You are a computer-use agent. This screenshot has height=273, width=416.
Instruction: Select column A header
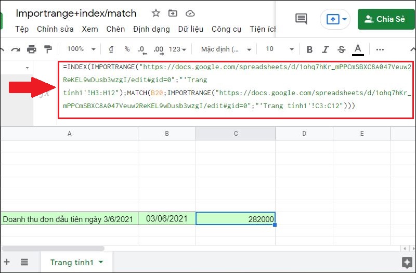69,134
